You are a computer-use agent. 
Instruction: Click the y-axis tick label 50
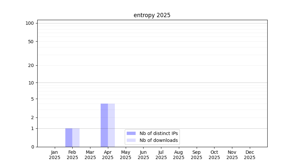(31, 42)
